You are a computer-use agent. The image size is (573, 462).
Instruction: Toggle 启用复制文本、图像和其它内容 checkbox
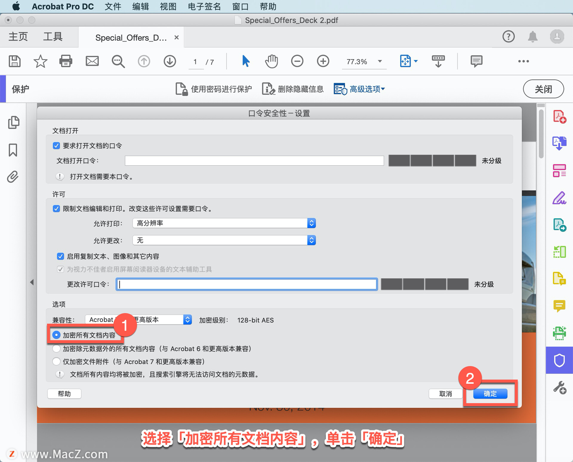pos(60,256)
